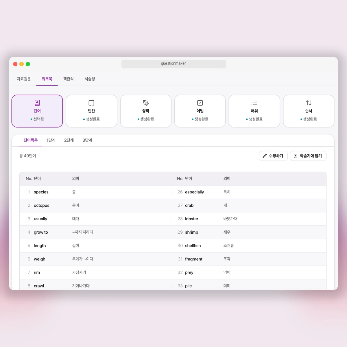Switch to the 2단계 sub-tab
This screenshot has width=347, height=347.
click(69, 140)
